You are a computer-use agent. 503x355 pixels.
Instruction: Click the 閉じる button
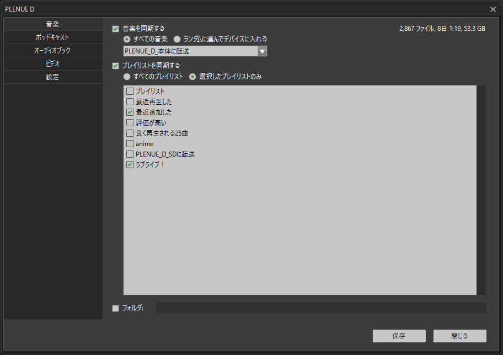[x=459, y=336]
